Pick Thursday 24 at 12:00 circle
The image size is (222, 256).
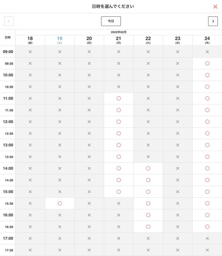[207, 122]
